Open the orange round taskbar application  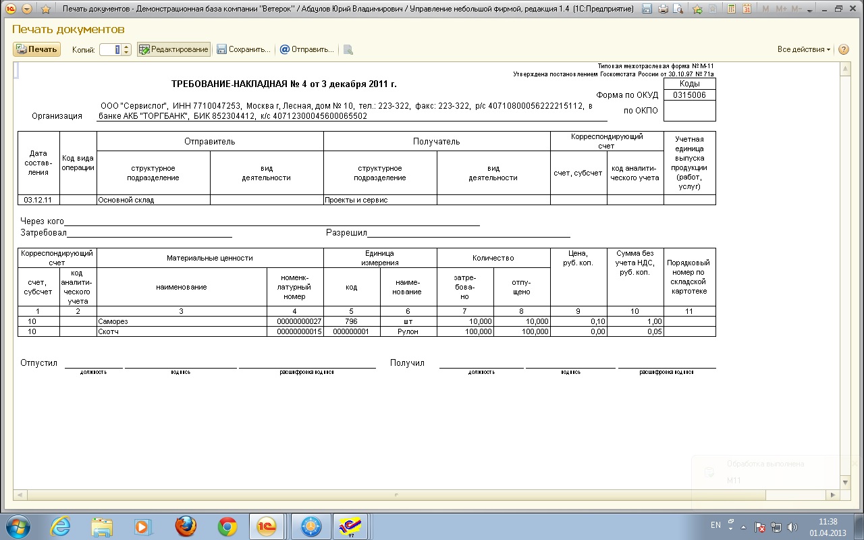pos(311,526)
